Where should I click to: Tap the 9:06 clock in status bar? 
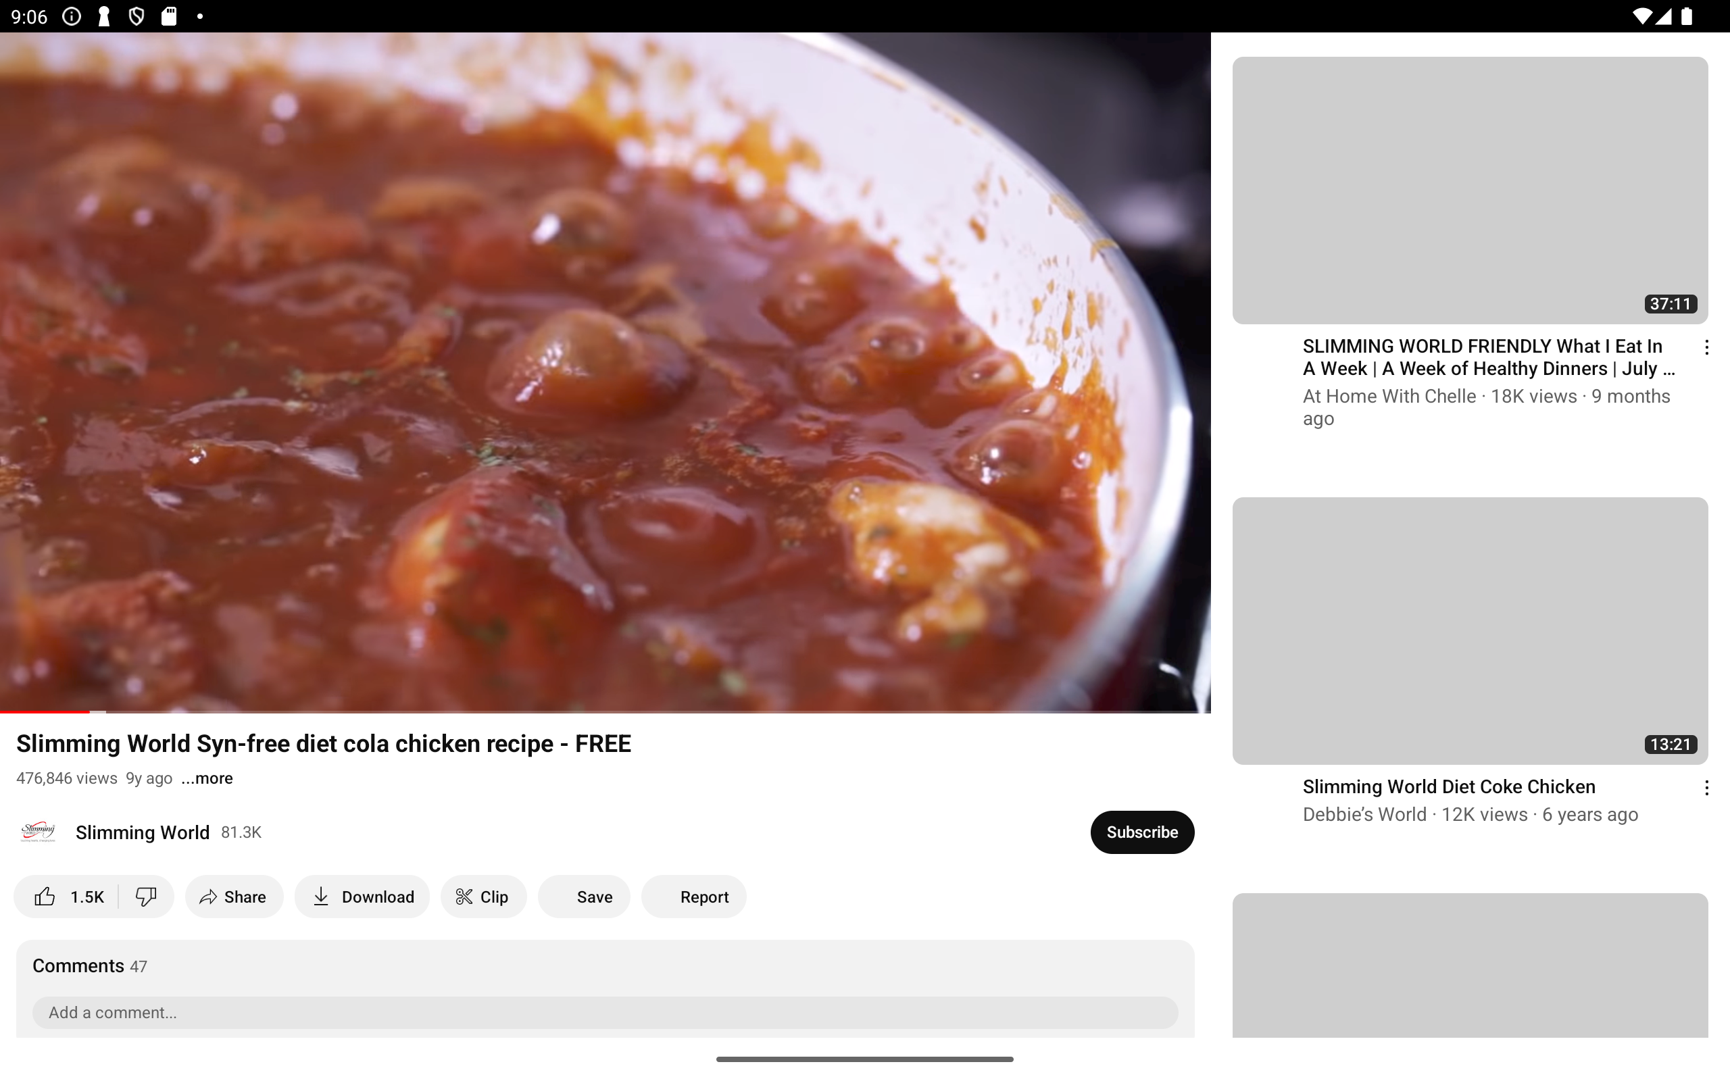29,16
